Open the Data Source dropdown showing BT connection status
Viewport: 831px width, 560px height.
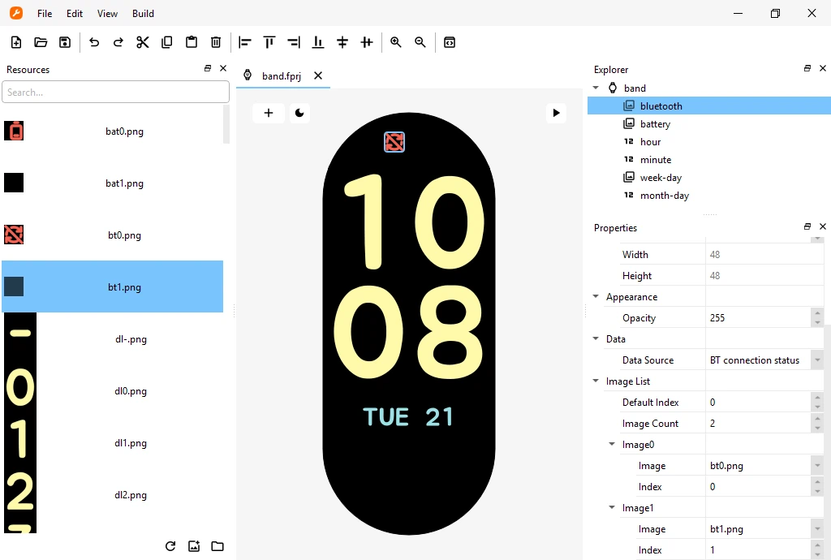click(816, 360)
